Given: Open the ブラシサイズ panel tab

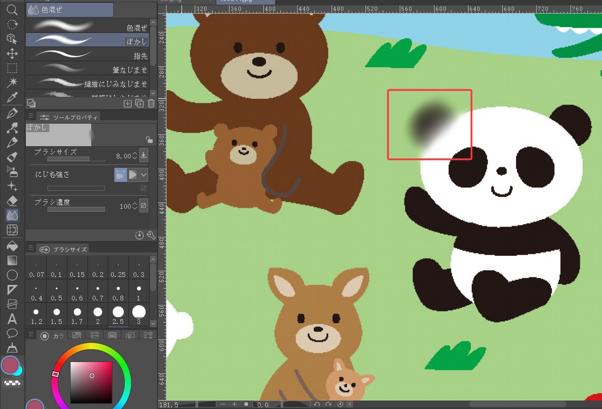Looking at the screenshot, I should click(63, 250).
